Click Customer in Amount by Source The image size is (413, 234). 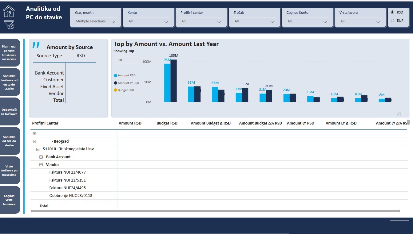pos(54,80)
